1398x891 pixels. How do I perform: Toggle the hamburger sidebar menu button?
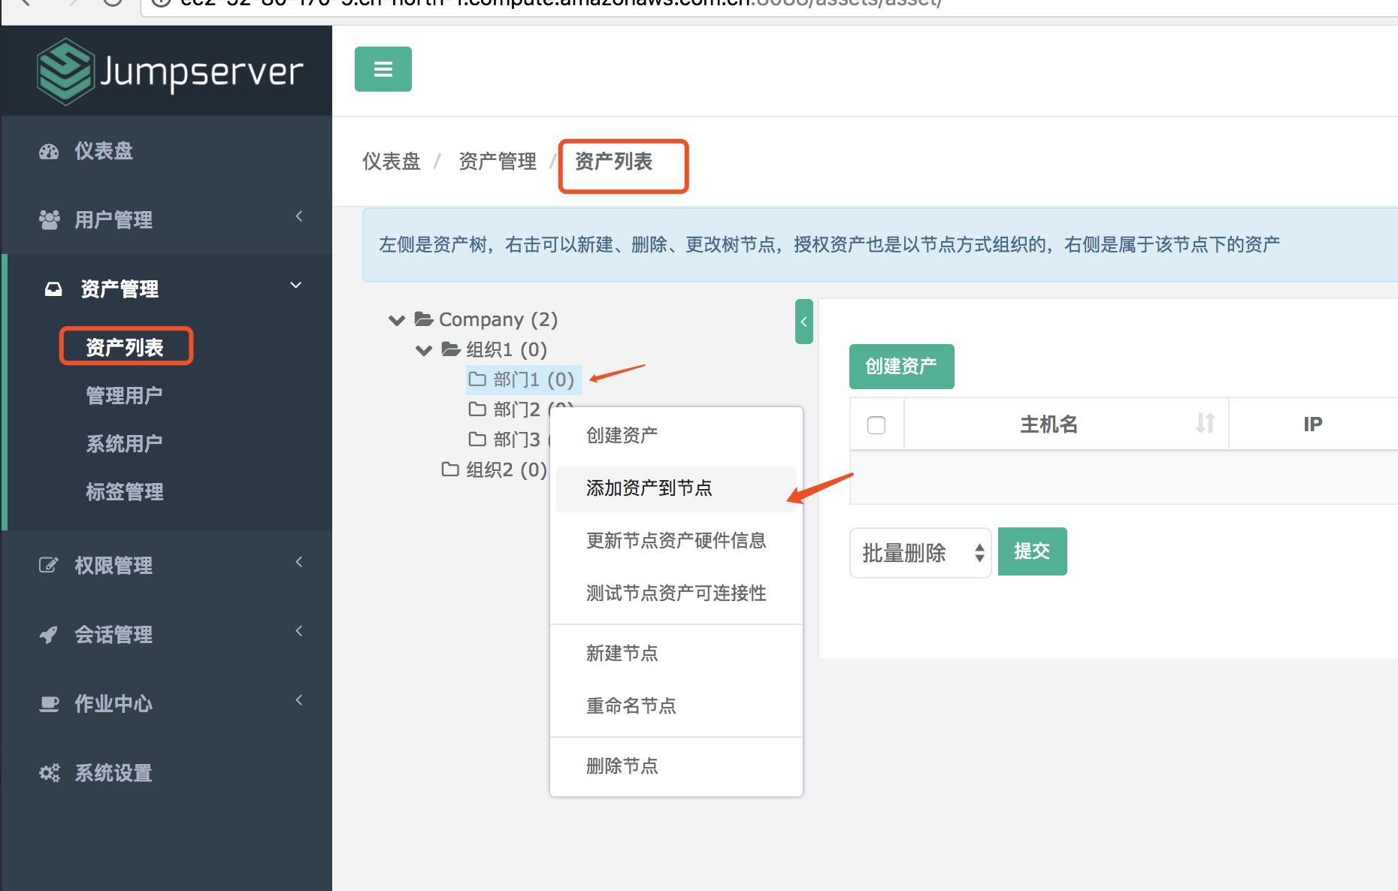point(383,69)
